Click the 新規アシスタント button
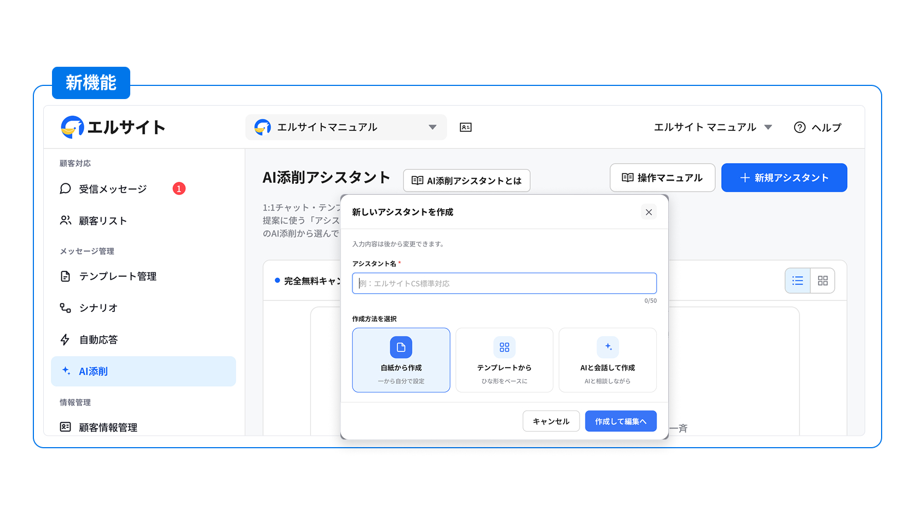Image resolution: width=915 pixels, height=515 pixels. 784,178
